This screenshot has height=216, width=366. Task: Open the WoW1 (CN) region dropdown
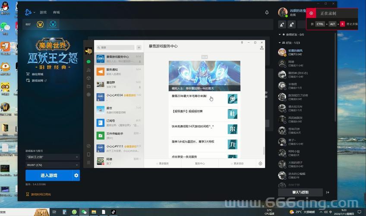[x=53, y=165]
